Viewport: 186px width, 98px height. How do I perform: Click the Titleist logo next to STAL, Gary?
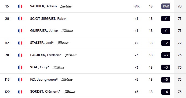[59, 67]
